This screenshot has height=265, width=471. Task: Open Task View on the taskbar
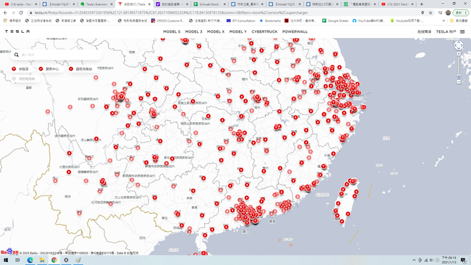[18, 260]
